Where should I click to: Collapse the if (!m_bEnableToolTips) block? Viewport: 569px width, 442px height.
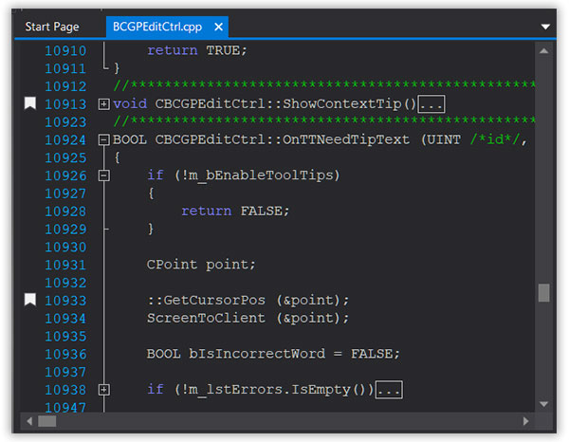[x=103, y=175]
